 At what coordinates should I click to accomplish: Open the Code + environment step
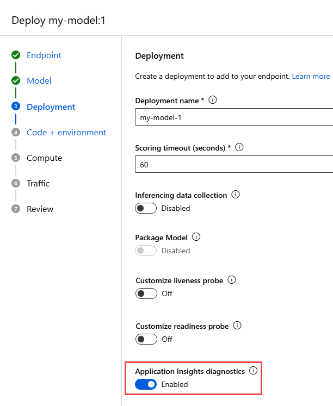click(66, 132)
